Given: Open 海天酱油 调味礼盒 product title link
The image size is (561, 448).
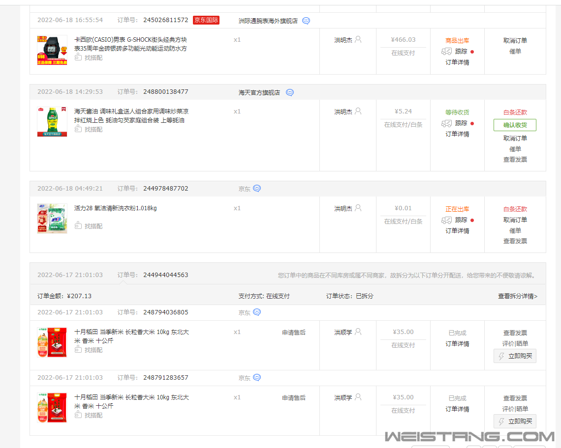Looking at the screenshot, I should point(131,116).
